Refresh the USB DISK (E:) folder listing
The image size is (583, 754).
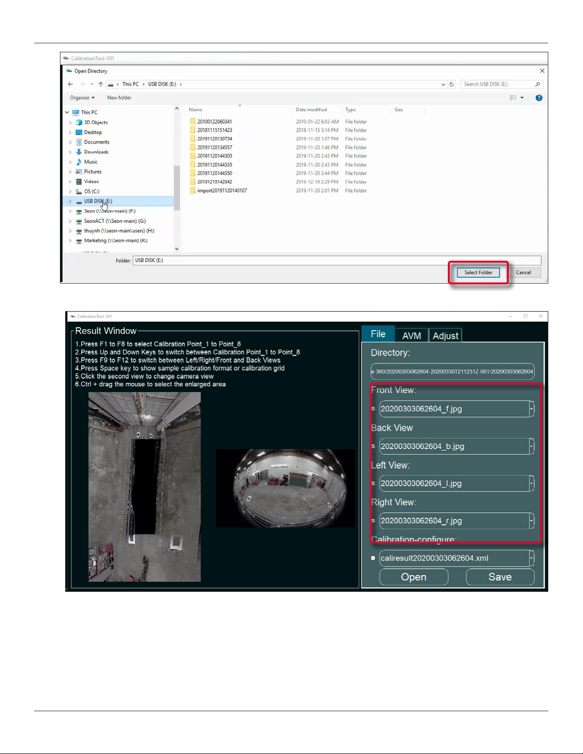452,84
